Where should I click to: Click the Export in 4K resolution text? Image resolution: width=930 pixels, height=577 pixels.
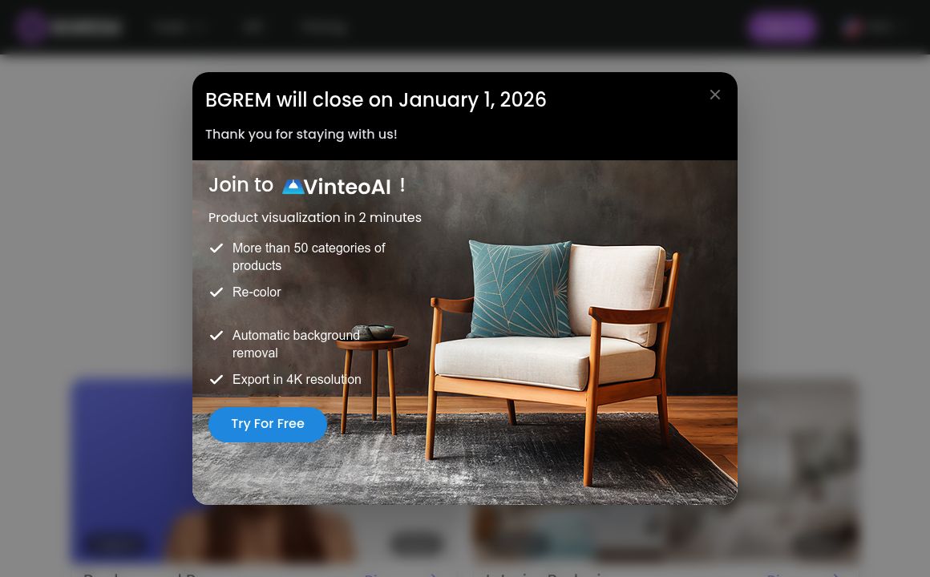click(x=297, y=380)
